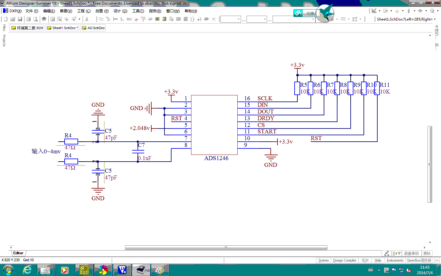Switch to the AD.SchDoc tab
This screenshot has height=276, width=441.
[93, 28]
